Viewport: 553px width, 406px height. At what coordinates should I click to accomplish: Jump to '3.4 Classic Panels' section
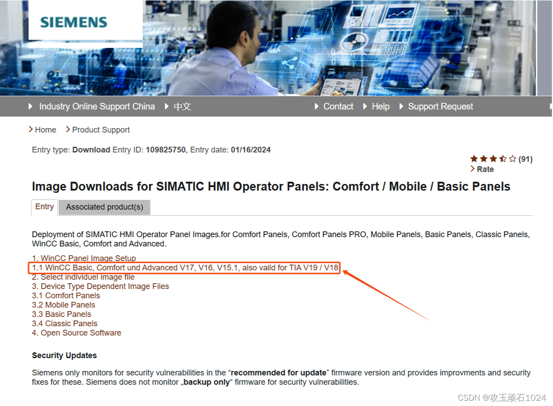coord(65,324)
